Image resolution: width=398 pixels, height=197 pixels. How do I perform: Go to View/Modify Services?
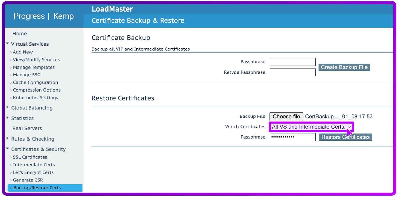[x=36, y=60]
